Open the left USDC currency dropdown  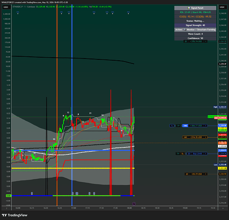[6, 7]
